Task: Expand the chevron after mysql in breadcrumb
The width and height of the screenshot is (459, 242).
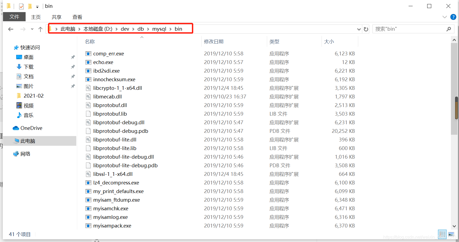Action: pos(171,29)
